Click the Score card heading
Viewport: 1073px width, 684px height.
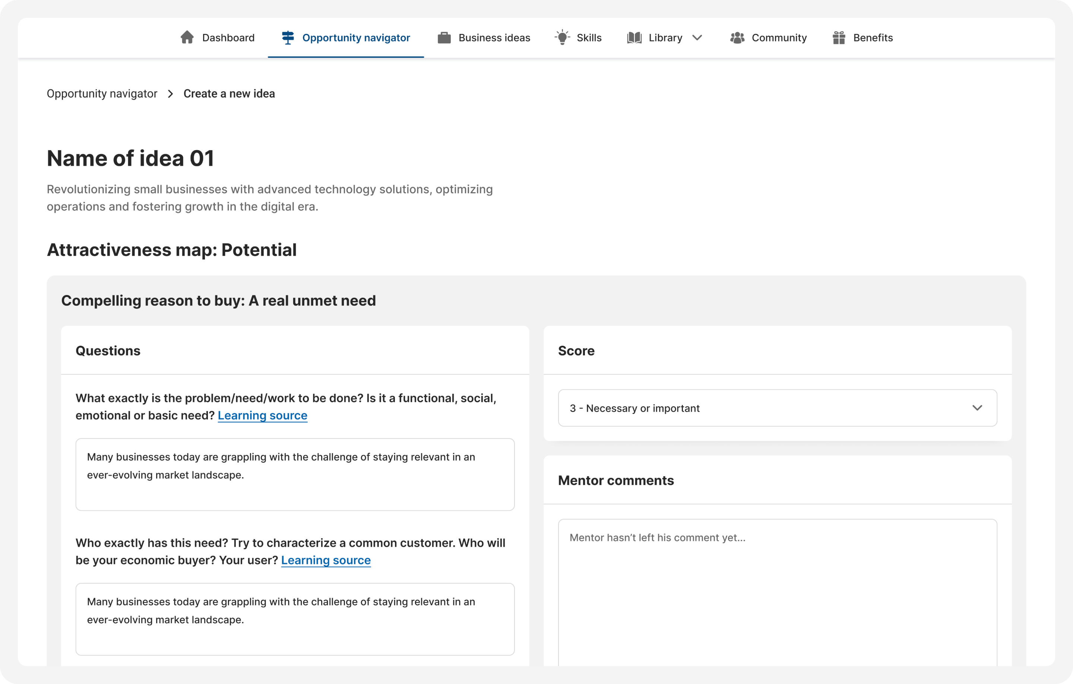click(576, 351)
